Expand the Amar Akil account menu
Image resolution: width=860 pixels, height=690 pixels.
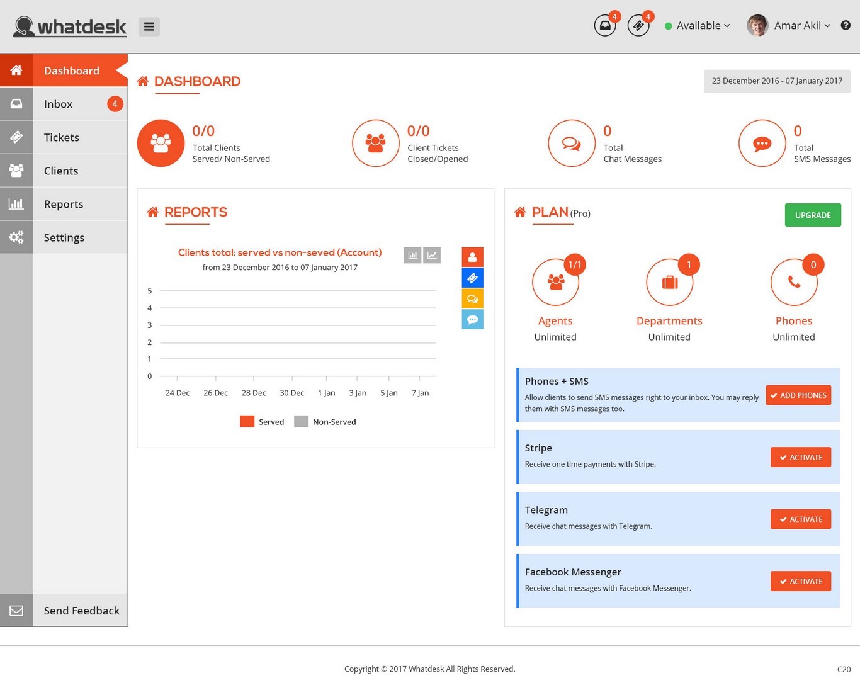[795, 25]
